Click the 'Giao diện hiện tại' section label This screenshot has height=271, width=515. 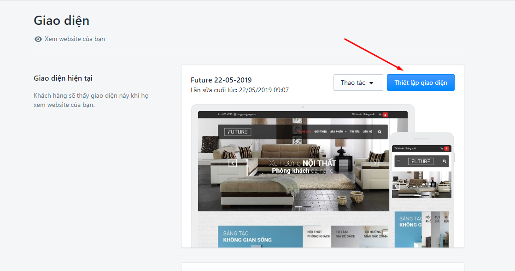pyautogui.click(x=63, y=78)
